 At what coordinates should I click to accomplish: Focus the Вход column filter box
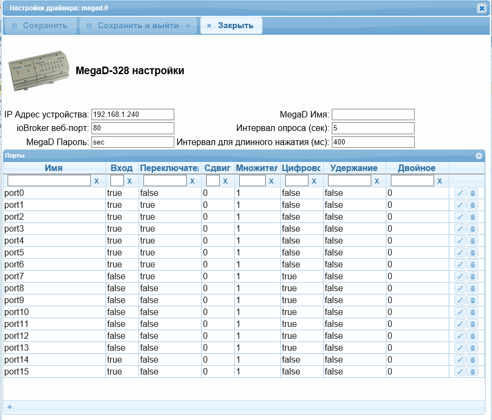117,181
